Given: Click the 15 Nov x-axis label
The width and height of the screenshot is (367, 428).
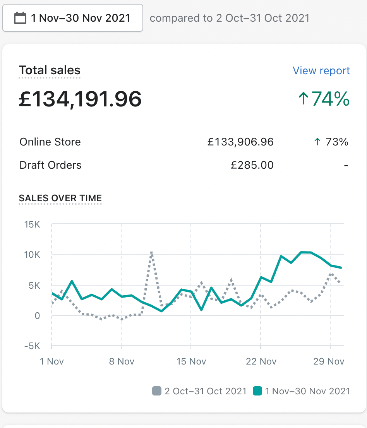Looking at the screenshot, I should pyautogui.click(x=191, y=361).
